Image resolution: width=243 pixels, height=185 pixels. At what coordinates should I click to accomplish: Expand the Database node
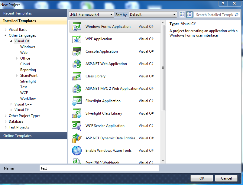(5, 122)
